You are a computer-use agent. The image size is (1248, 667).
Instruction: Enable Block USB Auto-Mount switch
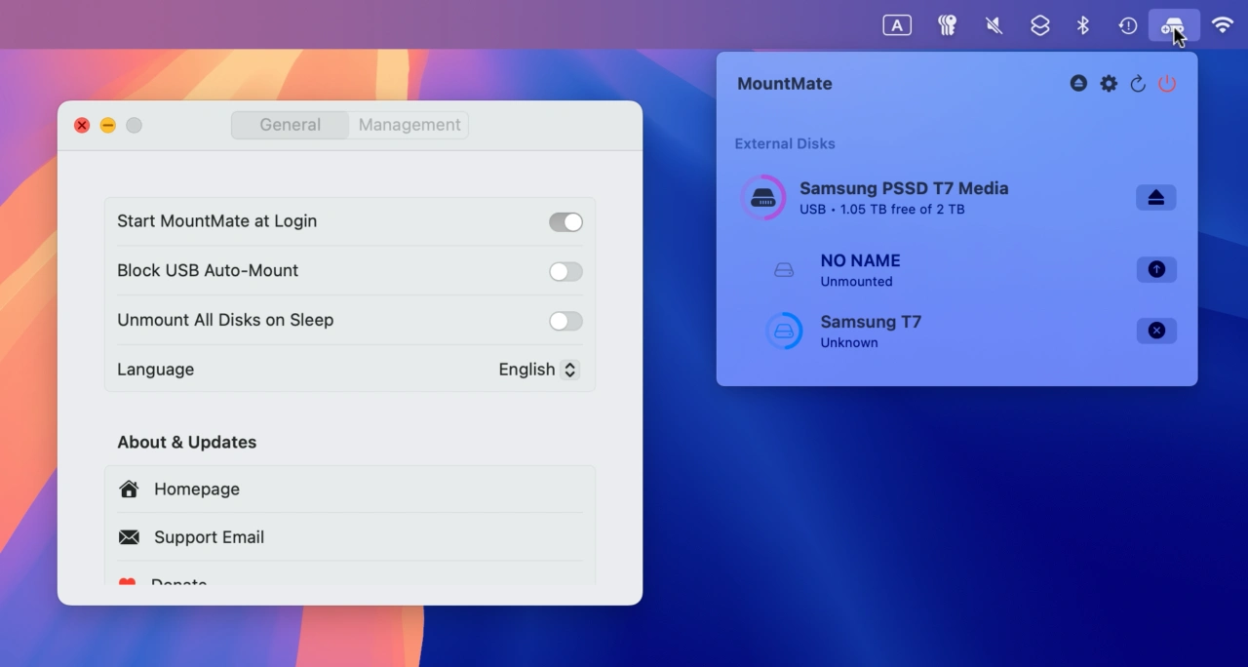[565, 272]
